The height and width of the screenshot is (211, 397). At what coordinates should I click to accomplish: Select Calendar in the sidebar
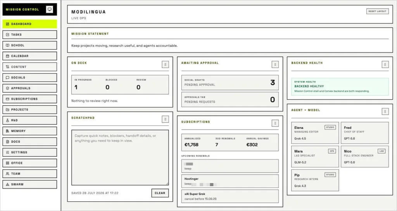(x=29, y=56)
